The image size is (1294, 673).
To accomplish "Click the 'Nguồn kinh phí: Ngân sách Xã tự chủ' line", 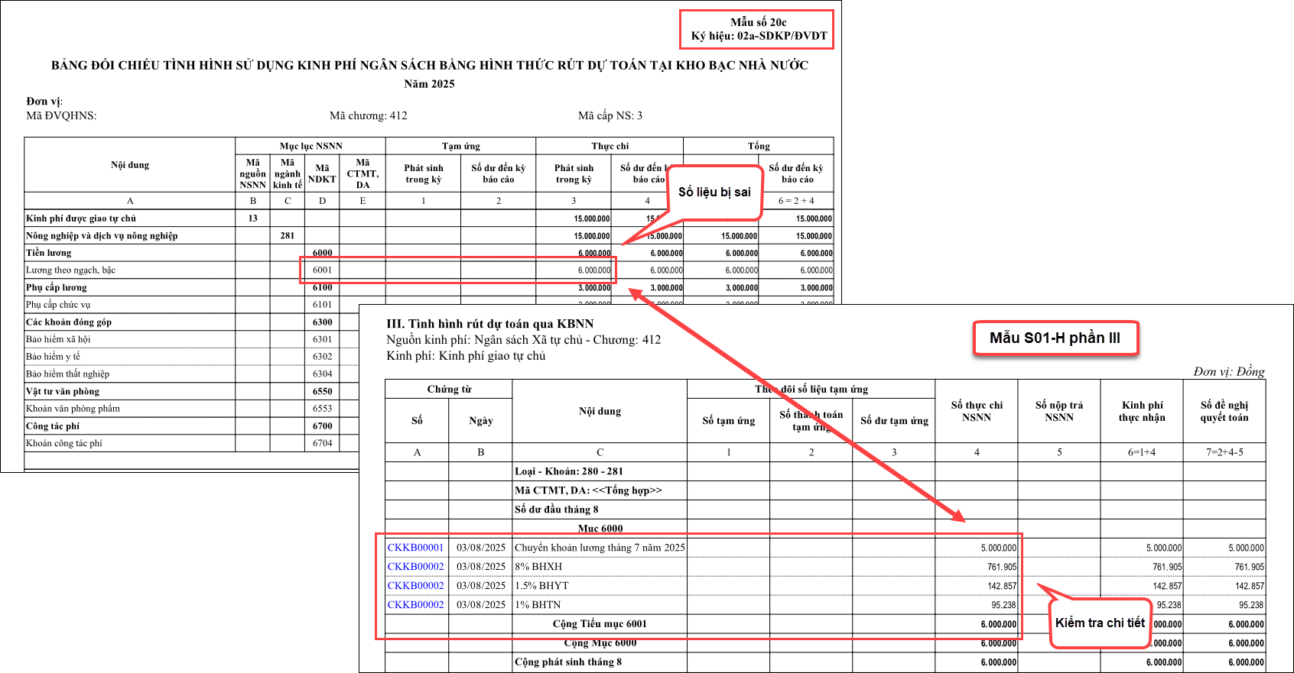I will (x=523, y=340).
